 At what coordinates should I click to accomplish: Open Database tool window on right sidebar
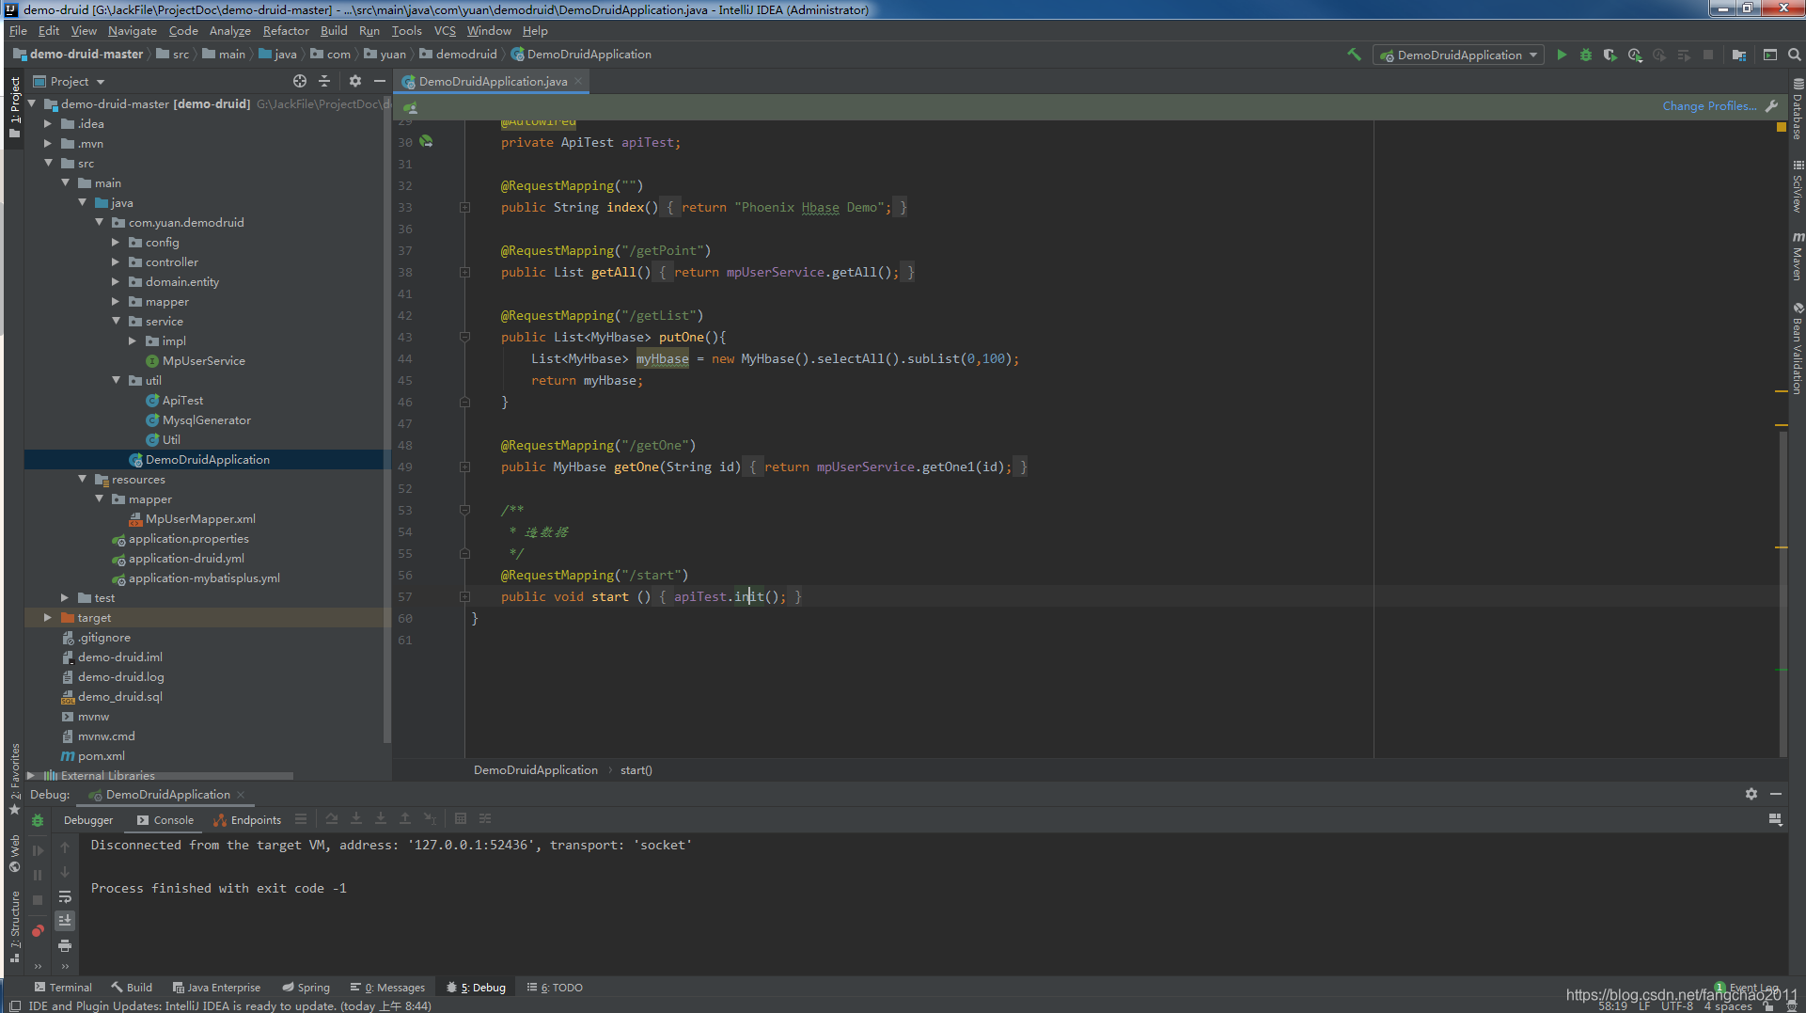1797,110
